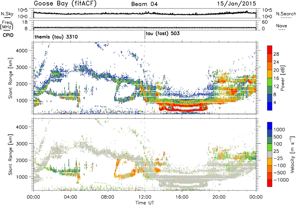
Task: Click the '500' value on Velocity colorbar
Action: pos(278,137)
